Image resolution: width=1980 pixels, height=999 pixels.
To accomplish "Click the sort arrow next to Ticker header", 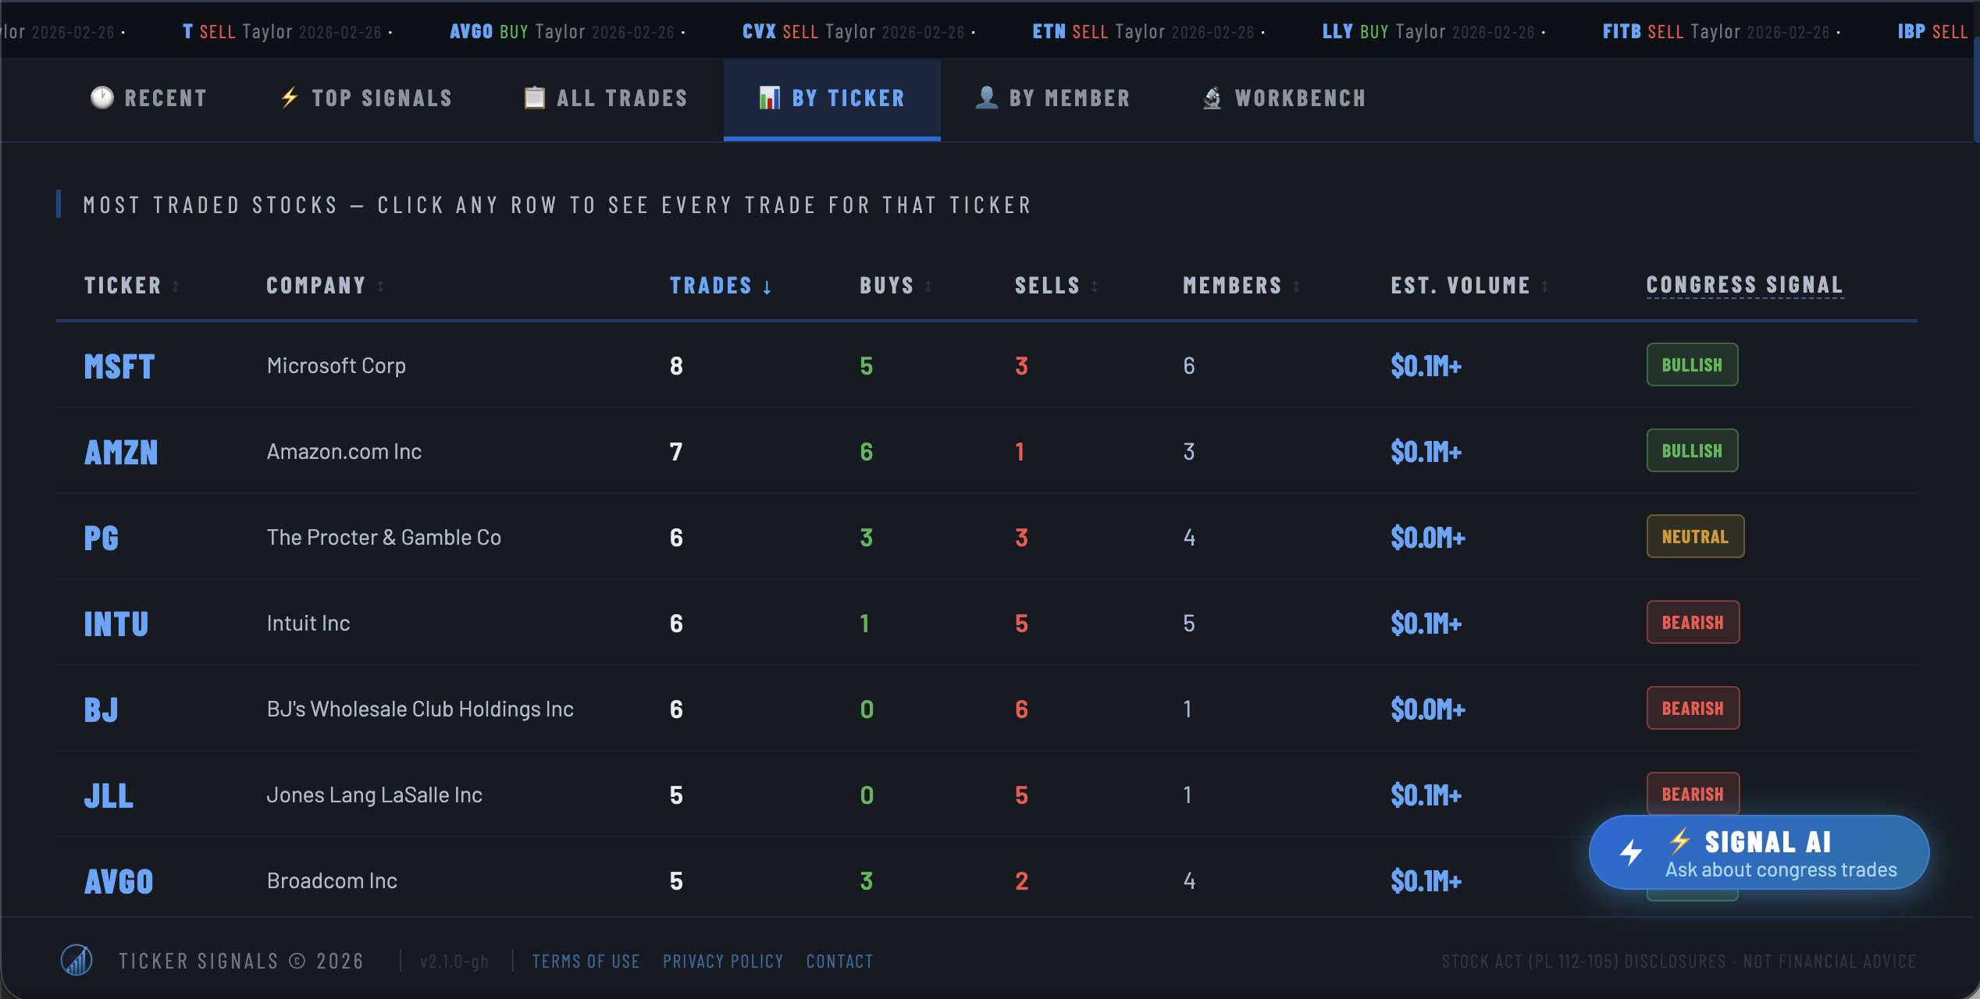I will click(176, 286).
